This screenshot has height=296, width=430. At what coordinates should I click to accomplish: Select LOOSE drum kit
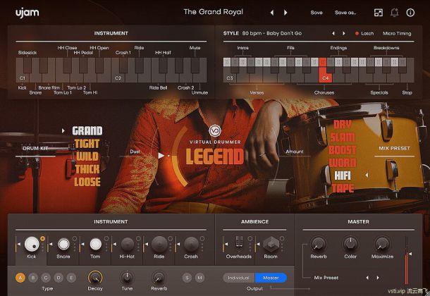(x=87, y=182)
